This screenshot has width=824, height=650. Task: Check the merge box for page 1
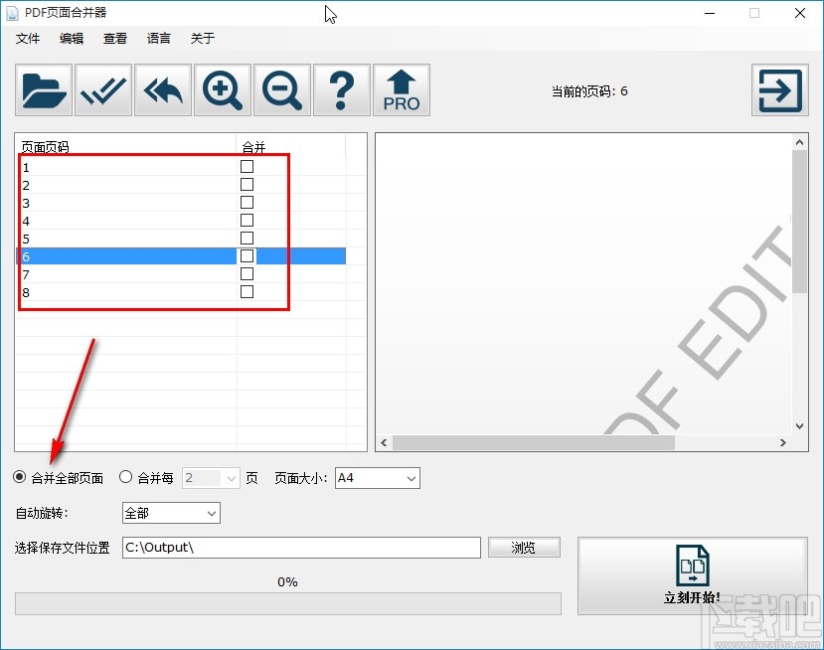click(245, 167)
